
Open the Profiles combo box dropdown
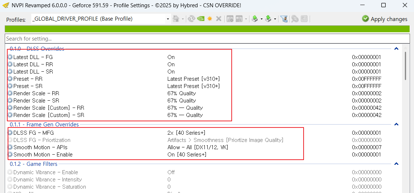168,19
